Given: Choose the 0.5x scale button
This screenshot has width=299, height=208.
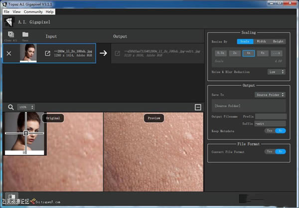Looking at the screenshot, I should [x=221, y=53].
